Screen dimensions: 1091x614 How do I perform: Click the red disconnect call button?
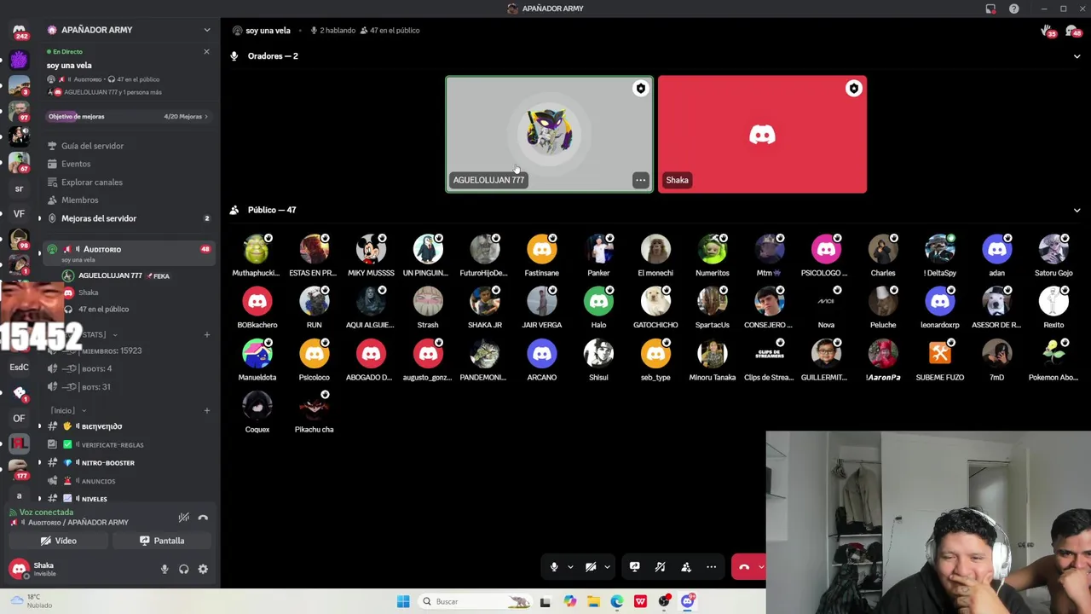click(x=744, y=567)
